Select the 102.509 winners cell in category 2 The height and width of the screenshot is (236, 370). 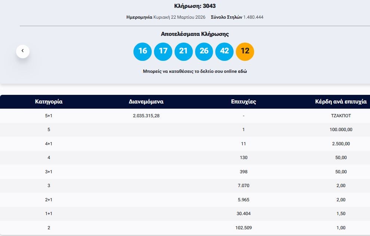(244, 228)
